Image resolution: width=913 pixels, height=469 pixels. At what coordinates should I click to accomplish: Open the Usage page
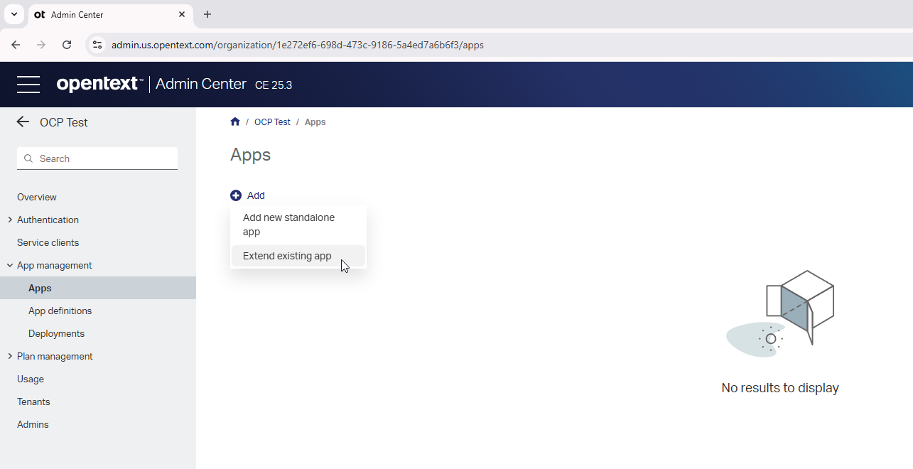[x=31, y=379]
